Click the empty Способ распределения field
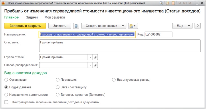Viewport: 206px width, 109px height. tap(64, 65)
